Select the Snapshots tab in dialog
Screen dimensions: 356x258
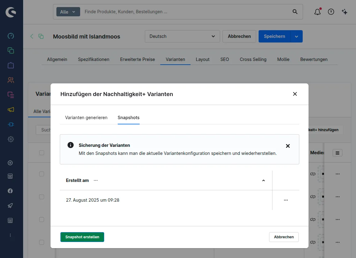pyautogui.click(x=129, y=118)
